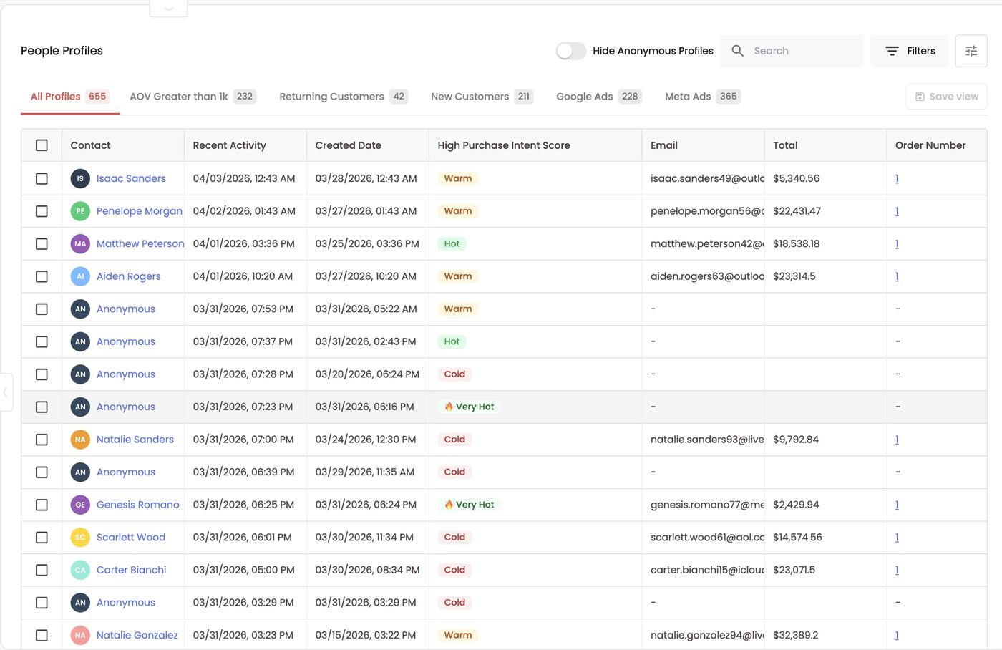The height and width of the screenshot is (650, 1002).
Task: Check the Carter Bianchi row checkbox
Action: pyautogui.click(x=42, y=570)
